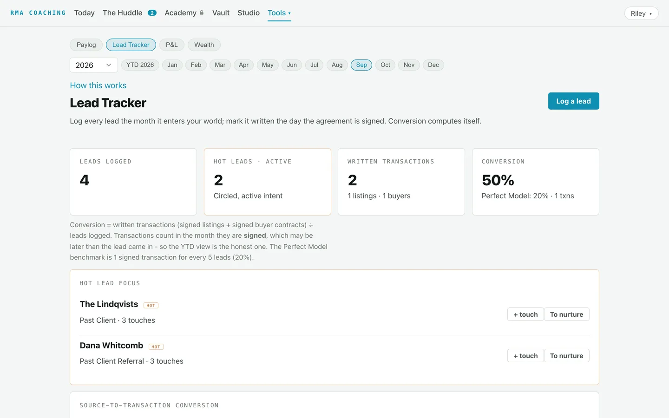Viewport: 669px width, 418px height.
Task: Switch to the Dec month pill
Action: click(x=433, y=65)
